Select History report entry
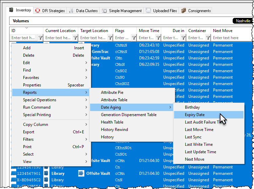Image resolution: width=254 pixels, height=189 pixels. tap(132, 137)
